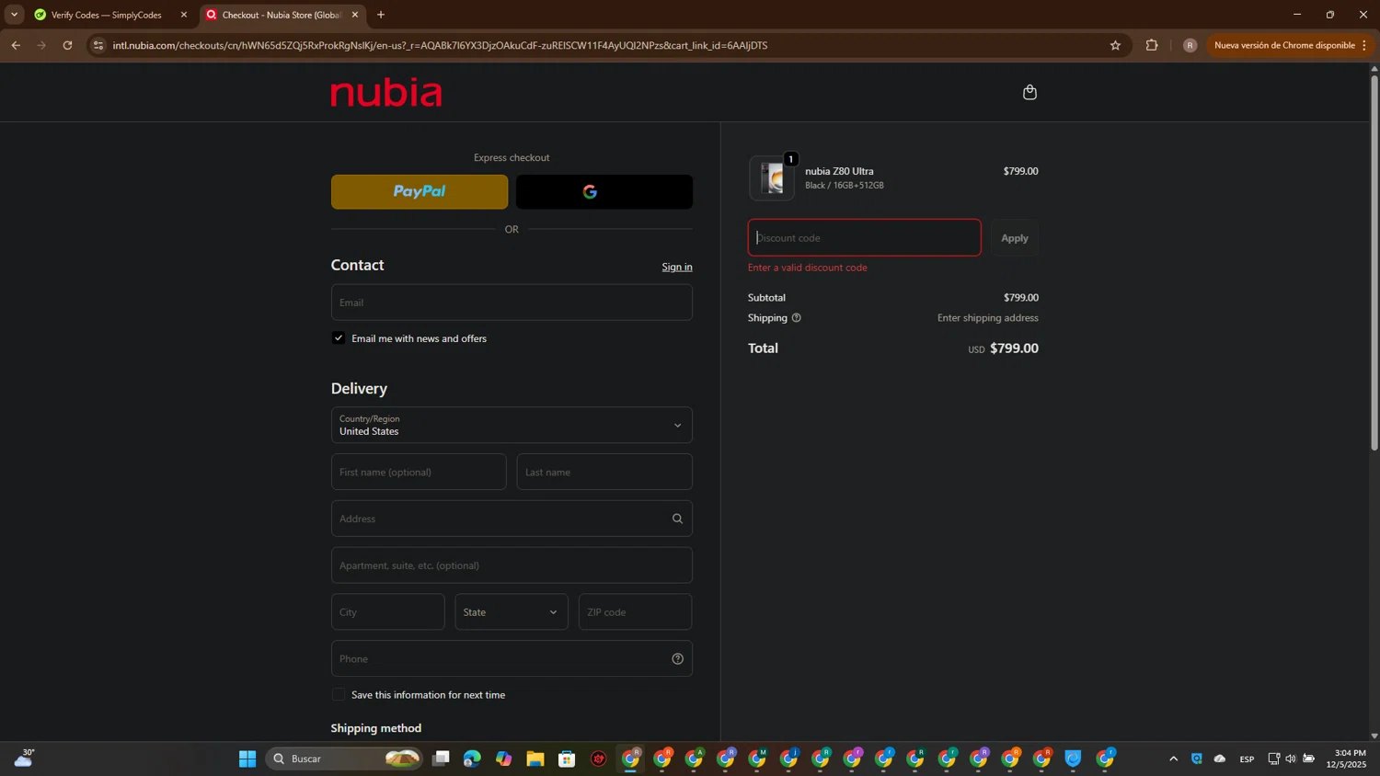
Task: Open volume control in system tray
Action: pyautogui.click(x=1291, y=759)
